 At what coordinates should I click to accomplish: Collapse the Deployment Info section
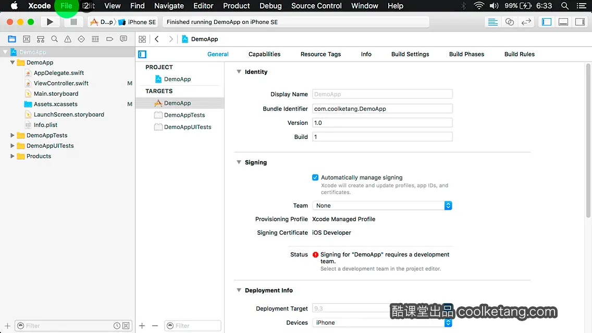pyautogui.click(x=239, y=290)
